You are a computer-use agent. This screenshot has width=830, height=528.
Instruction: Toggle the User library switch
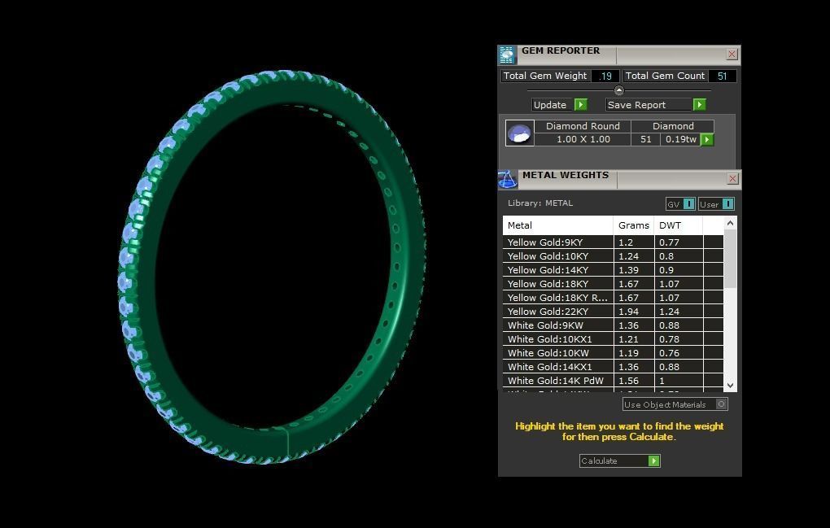coord(727,204)
